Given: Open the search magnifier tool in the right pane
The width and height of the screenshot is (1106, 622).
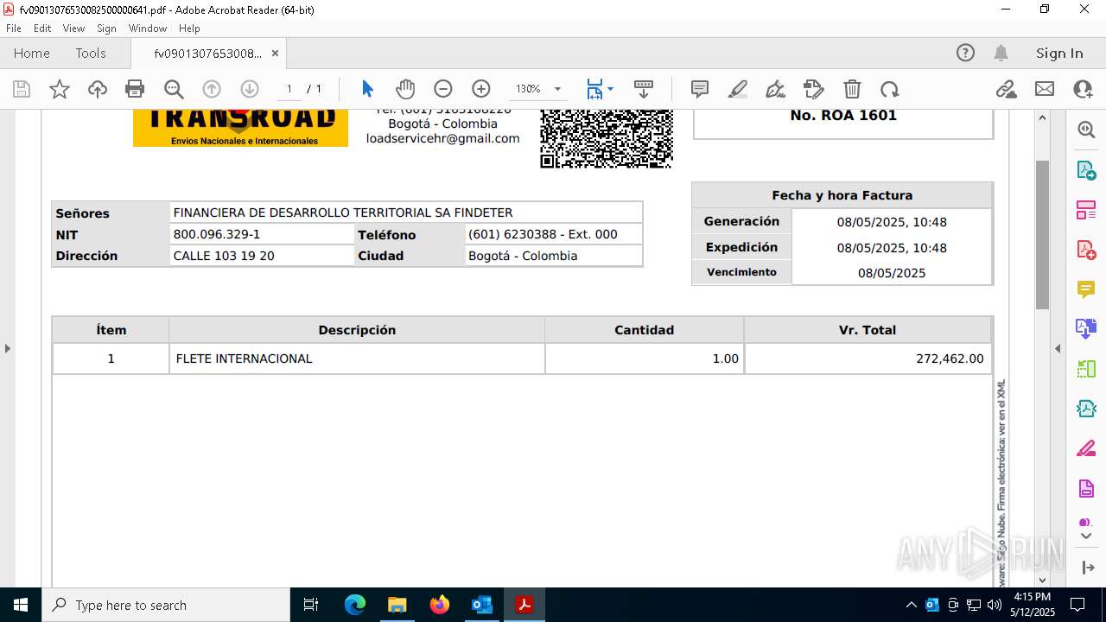Looking at the screenshot, I should tap(1086, 130).
